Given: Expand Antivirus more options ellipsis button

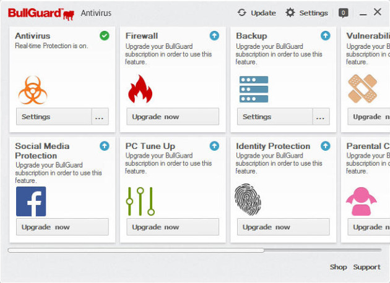Looking at the screenshot, I should [x=100, y=116].
